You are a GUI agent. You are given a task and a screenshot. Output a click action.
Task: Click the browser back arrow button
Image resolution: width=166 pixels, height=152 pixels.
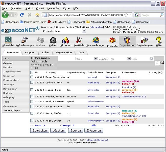click(x=5, y=15)
